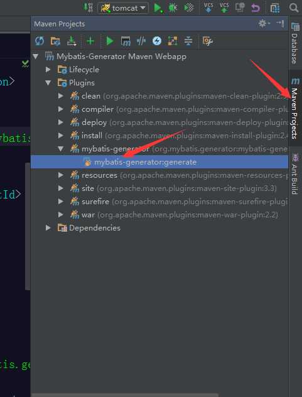Run Maven Build with green play icon

pyautogui.click(x=110, y=41)
